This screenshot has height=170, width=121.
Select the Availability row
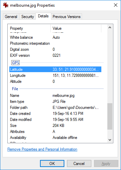55,138
